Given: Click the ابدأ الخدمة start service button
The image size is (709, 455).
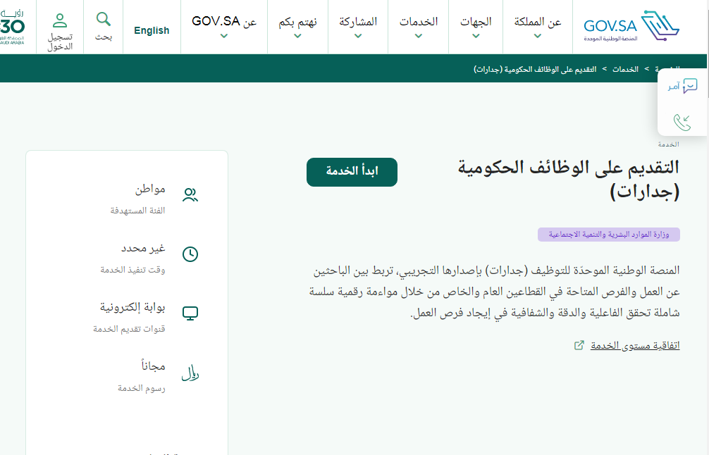Looking at the screenshot, I should 352,172.
